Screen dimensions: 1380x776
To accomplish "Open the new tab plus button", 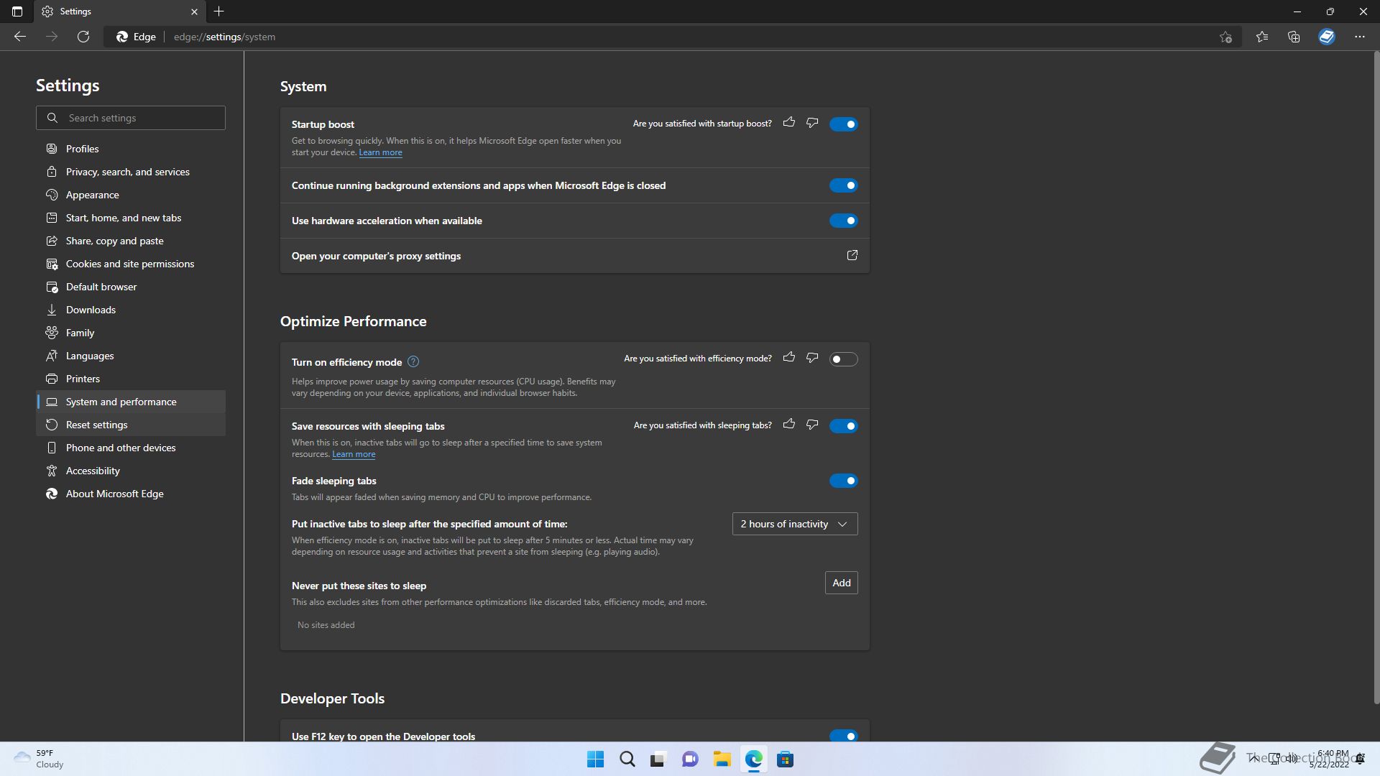I will pyautogui.click(x=219, y=11).
